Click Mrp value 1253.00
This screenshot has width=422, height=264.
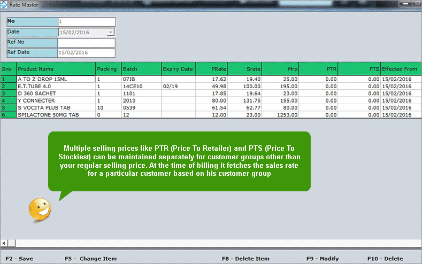tap(280, 115)
